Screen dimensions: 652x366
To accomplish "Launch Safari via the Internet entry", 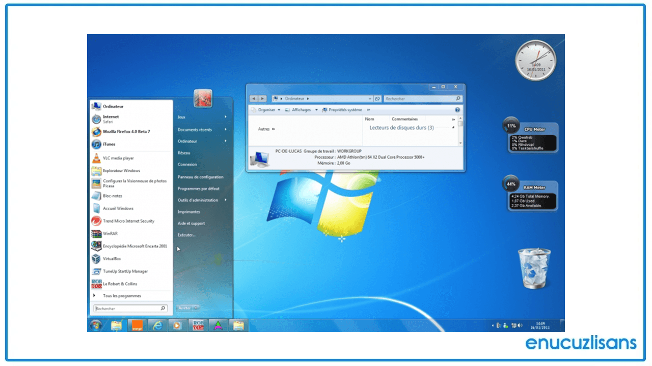I will [x=131, y=119].
